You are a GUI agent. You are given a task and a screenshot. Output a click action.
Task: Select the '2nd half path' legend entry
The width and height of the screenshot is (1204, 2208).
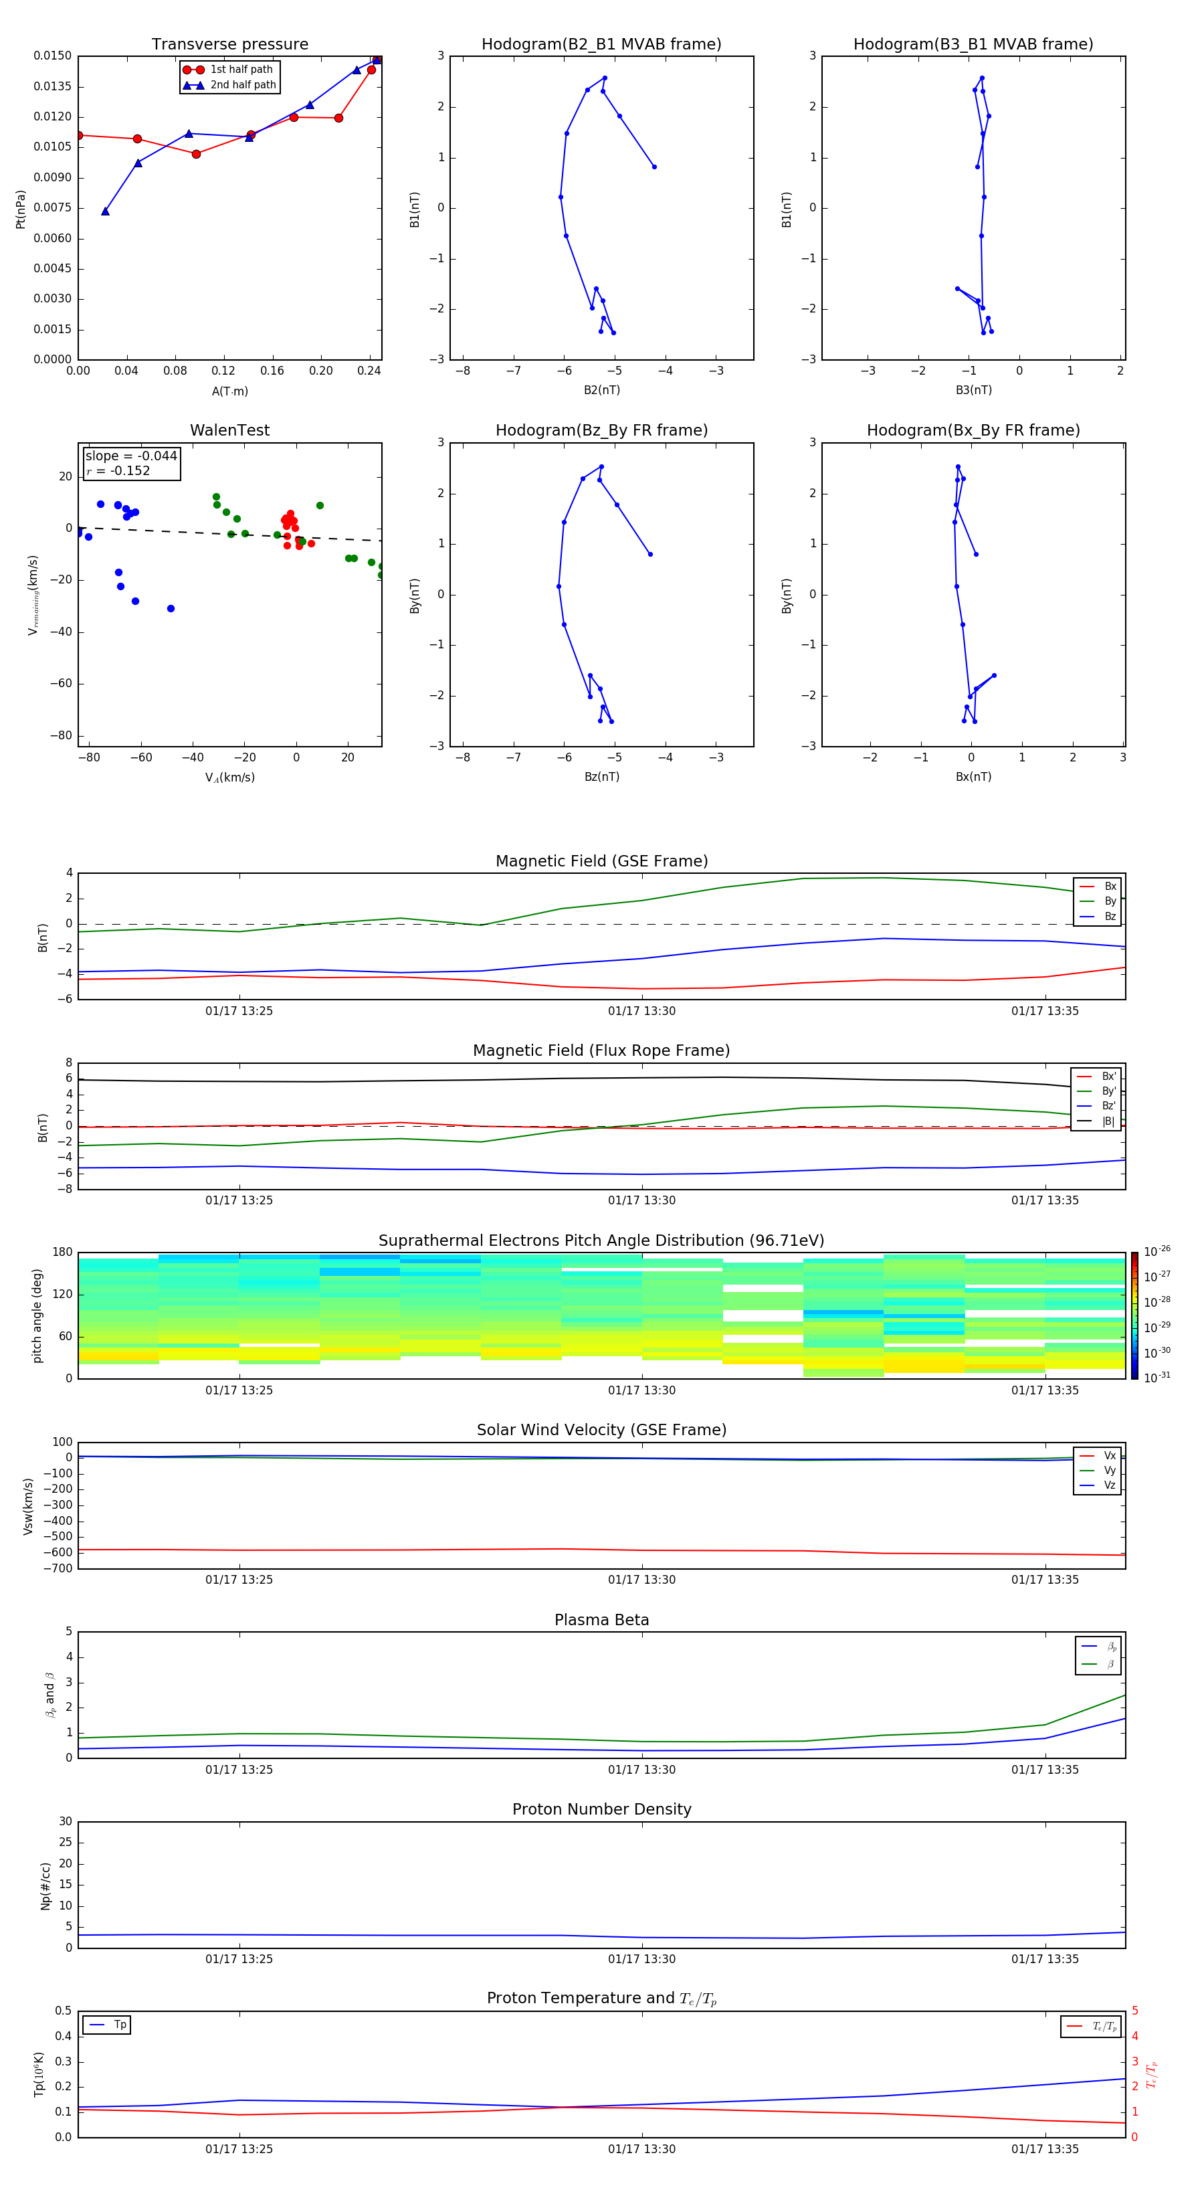point(229,85)
